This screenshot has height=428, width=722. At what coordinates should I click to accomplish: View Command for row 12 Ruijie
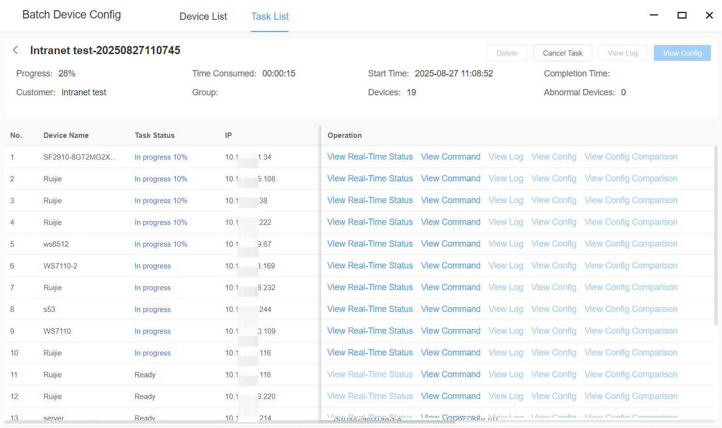(451, 396)
